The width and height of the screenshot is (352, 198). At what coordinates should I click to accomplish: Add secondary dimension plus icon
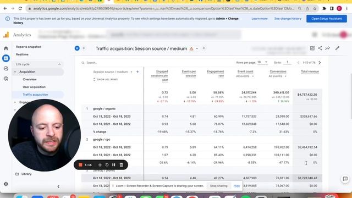[x=137, y=72]
